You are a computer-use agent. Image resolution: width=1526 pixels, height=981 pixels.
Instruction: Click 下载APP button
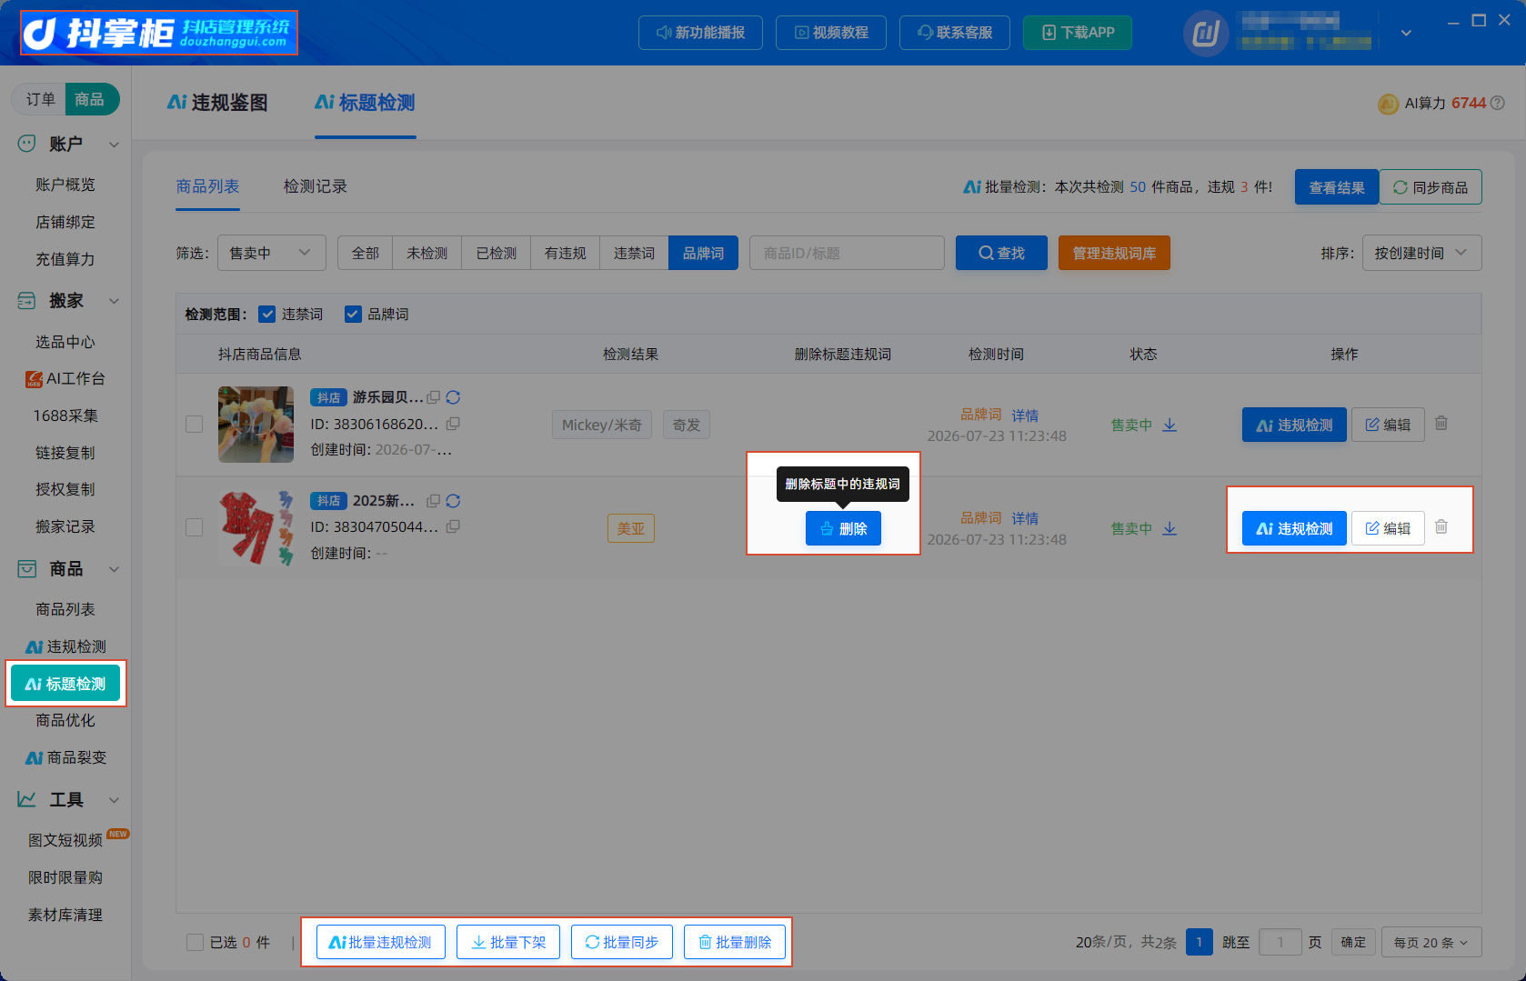pyautogui.click(x=1078, y=33)
